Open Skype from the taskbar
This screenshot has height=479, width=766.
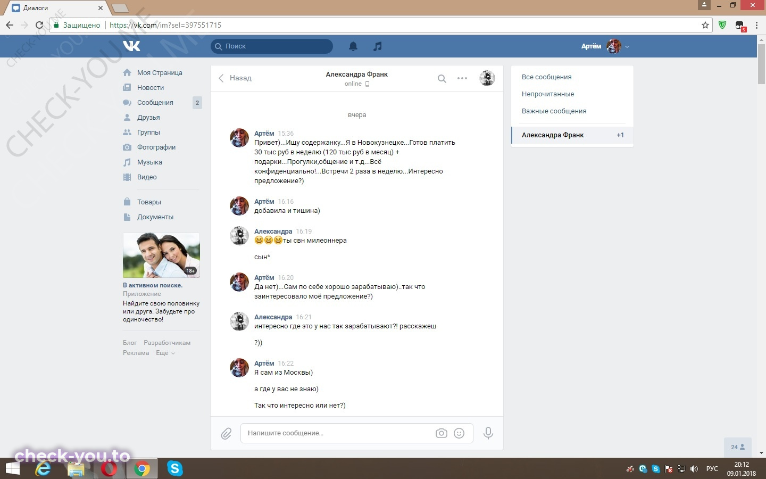click(x=174, y=468)
